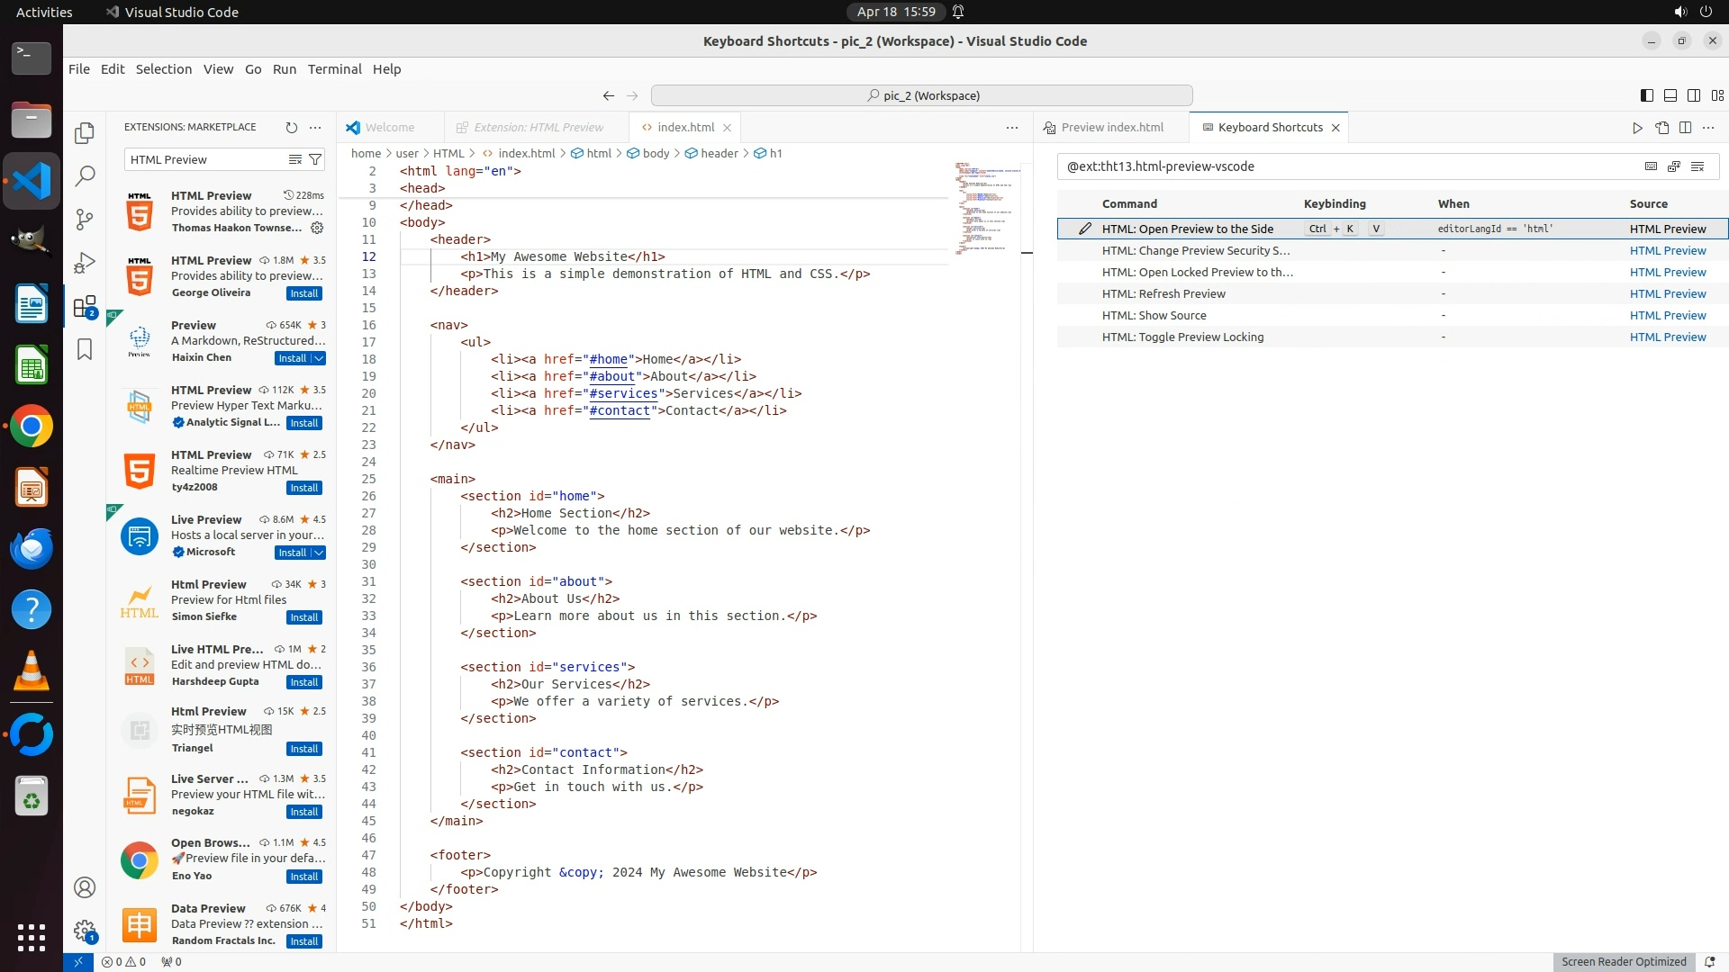This screenshot has height=972, width=1729.
Task: Open Install dropdown arrow for Live Preview
Action: click(x=319, y=553)
